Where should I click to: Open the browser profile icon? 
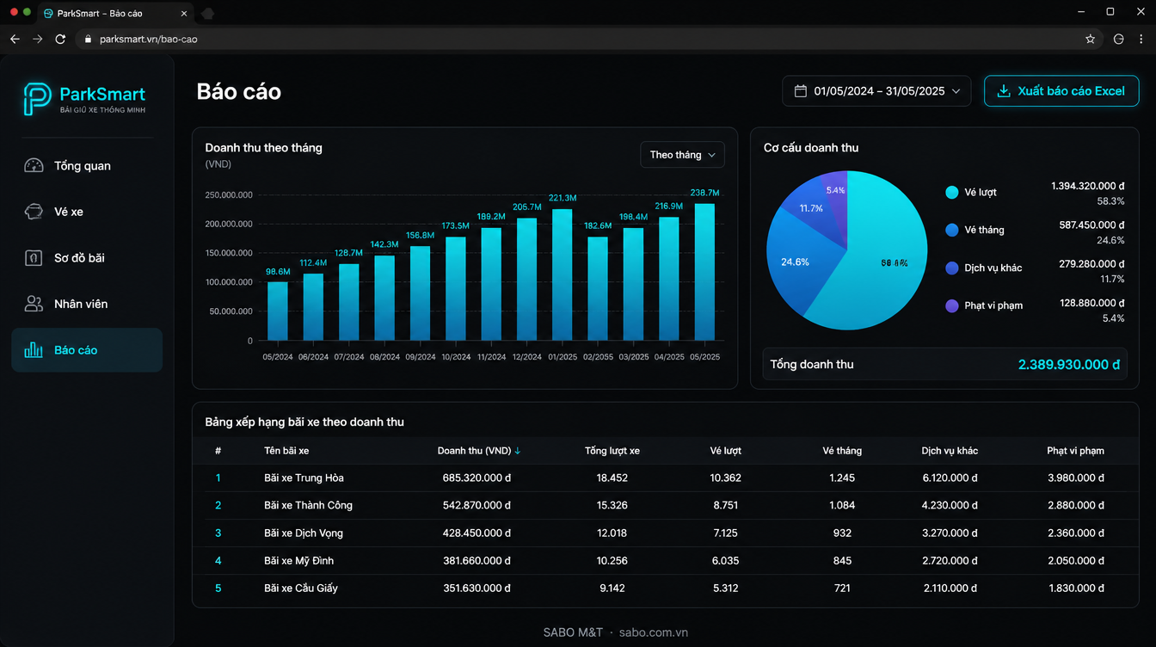(1118, 39)
